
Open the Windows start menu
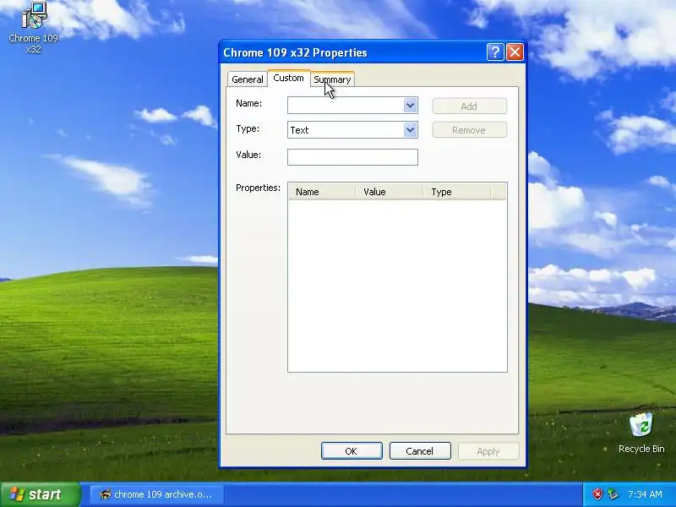[x=40, y=494]
